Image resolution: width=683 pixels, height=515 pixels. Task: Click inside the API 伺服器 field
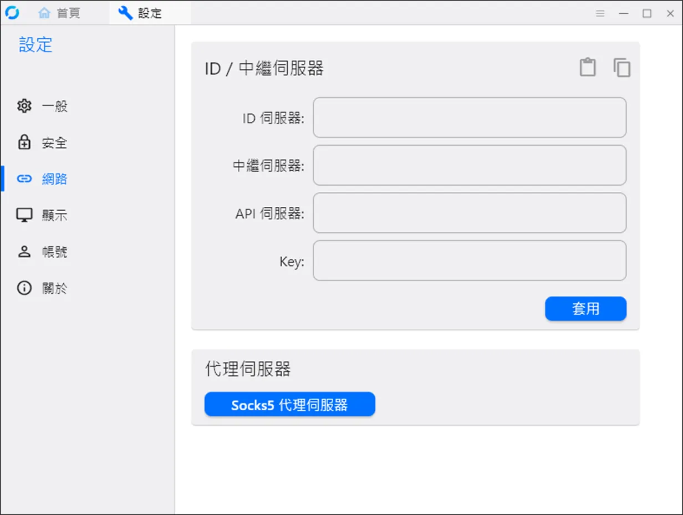click(x=470, y=213)
